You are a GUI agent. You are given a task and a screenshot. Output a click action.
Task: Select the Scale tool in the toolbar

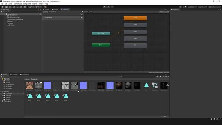coord(14,7)
